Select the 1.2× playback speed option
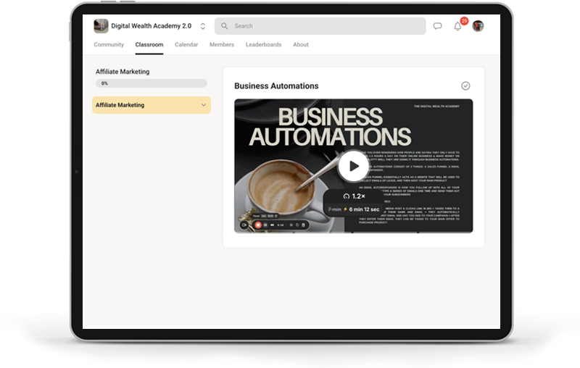Image resolution: width=580 pixels, height=368 pixels. (354, 196)
